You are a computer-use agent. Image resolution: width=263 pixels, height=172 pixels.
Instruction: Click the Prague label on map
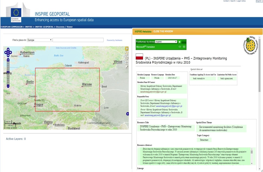pyautogui.click(x=39, y=104)
